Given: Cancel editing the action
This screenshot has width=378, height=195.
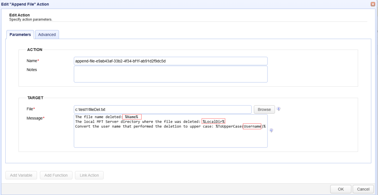Looking at the screenshot, I should pos(364,189).
